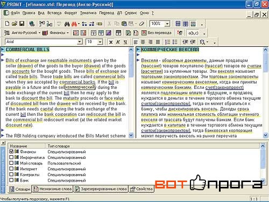This screenshot has height=202, width=269.
Task: Enable the Информатика dictionary checkbox
Action: pyautogui.click(x=11, y=157)
